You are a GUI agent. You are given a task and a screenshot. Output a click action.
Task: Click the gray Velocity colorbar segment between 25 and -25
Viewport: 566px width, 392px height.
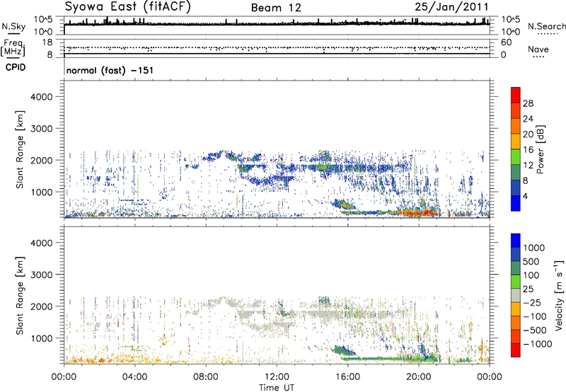tap(516, 296)
